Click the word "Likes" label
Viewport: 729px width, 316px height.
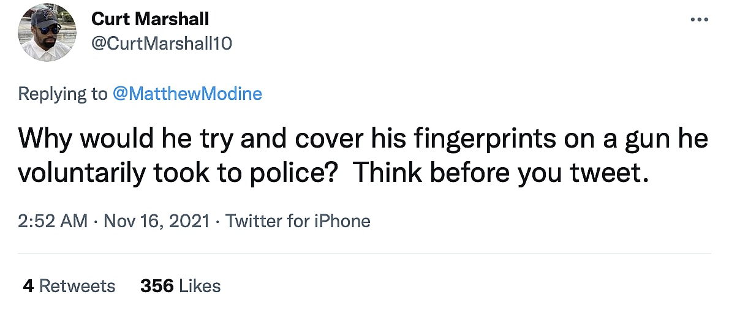click(x=200, y=285)
